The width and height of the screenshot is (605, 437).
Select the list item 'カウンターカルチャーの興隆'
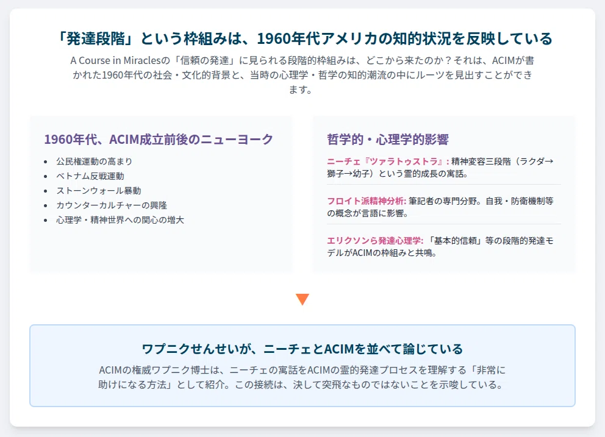(112, 205)
